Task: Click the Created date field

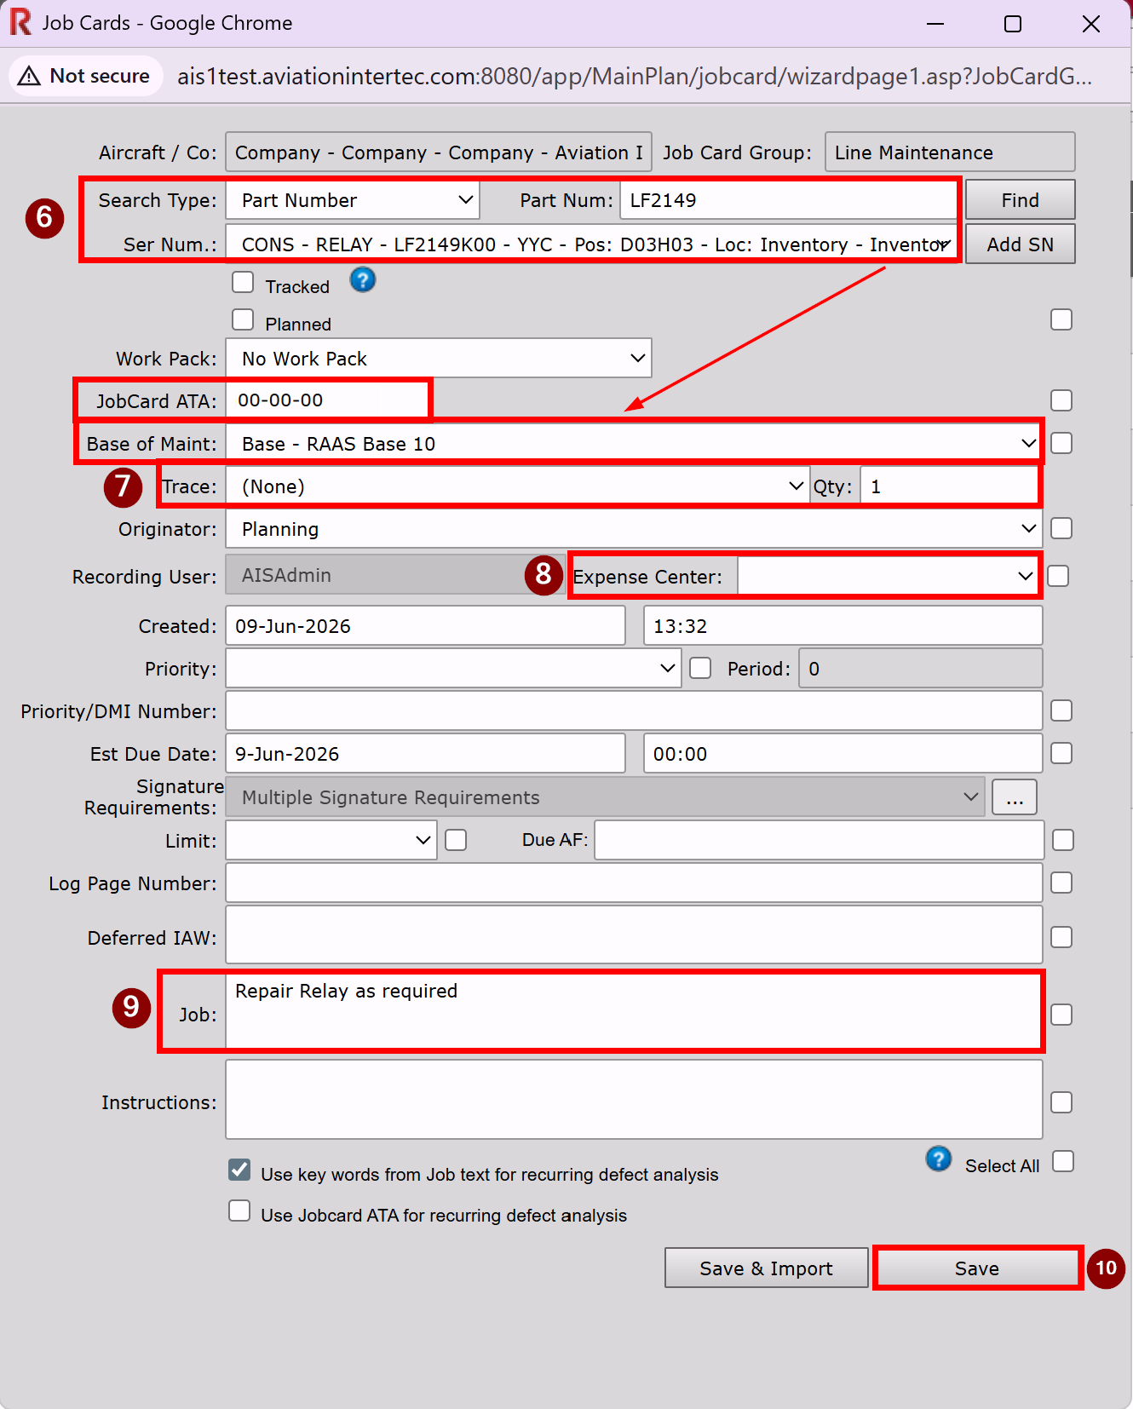Action: coord(425,626)
